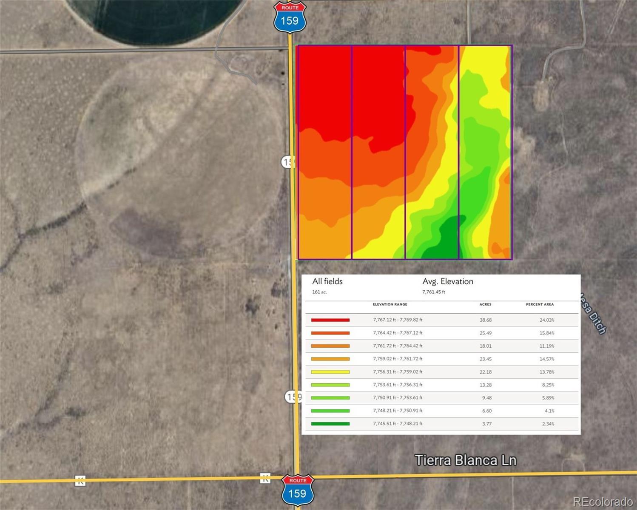The height and width of the screenshot is (510, 637).
Task: Click the Mesa Ditch map label
Action: (592, 314)
